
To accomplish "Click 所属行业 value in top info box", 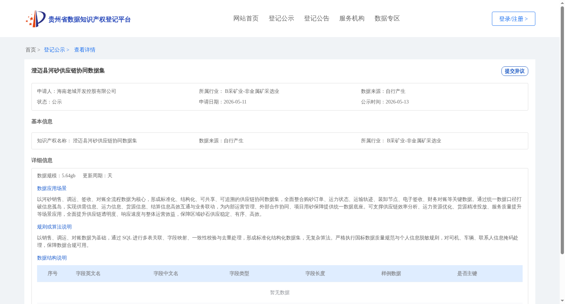I will (252, 91).
